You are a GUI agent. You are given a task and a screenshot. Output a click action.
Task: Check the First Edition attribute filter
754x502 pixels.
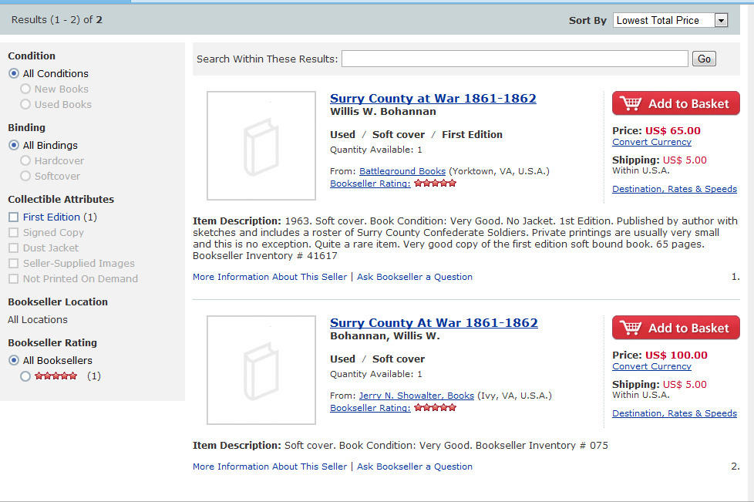pos(13,217)
